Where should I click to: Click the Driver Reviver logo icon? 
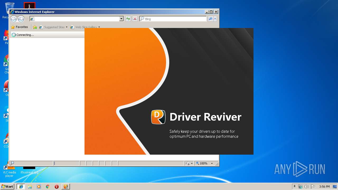point(158,117)
